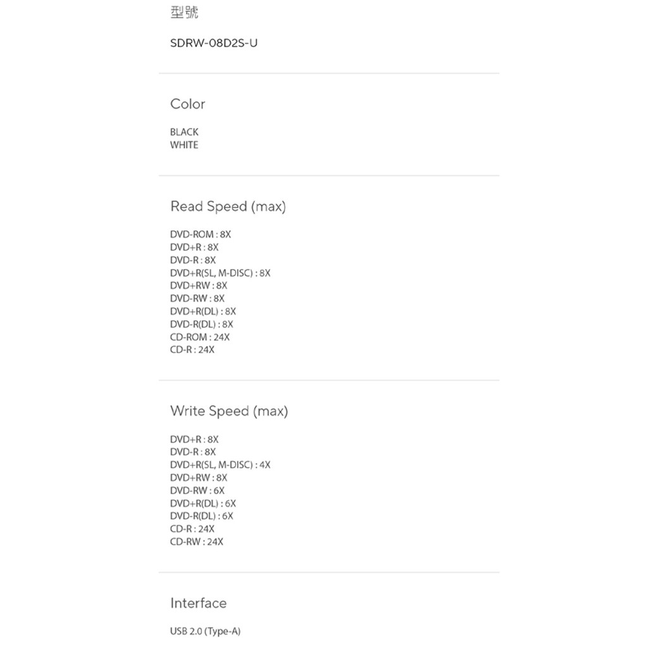Click the model number SDRW-08D2S-U

coord(213,44)
